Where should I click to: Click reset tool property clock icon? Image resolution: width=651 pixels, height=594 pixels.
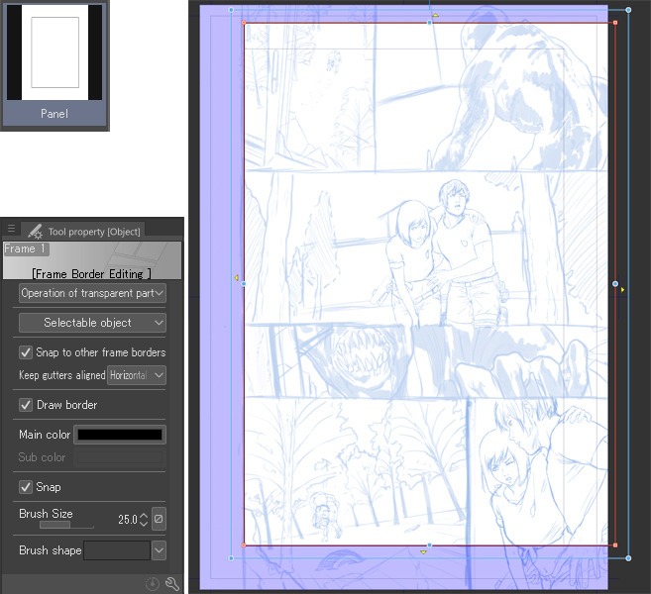point(153,584)
